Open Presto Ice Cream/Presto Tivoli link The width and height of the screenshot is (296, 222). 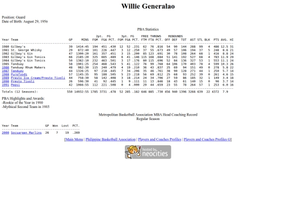(38, 78)
